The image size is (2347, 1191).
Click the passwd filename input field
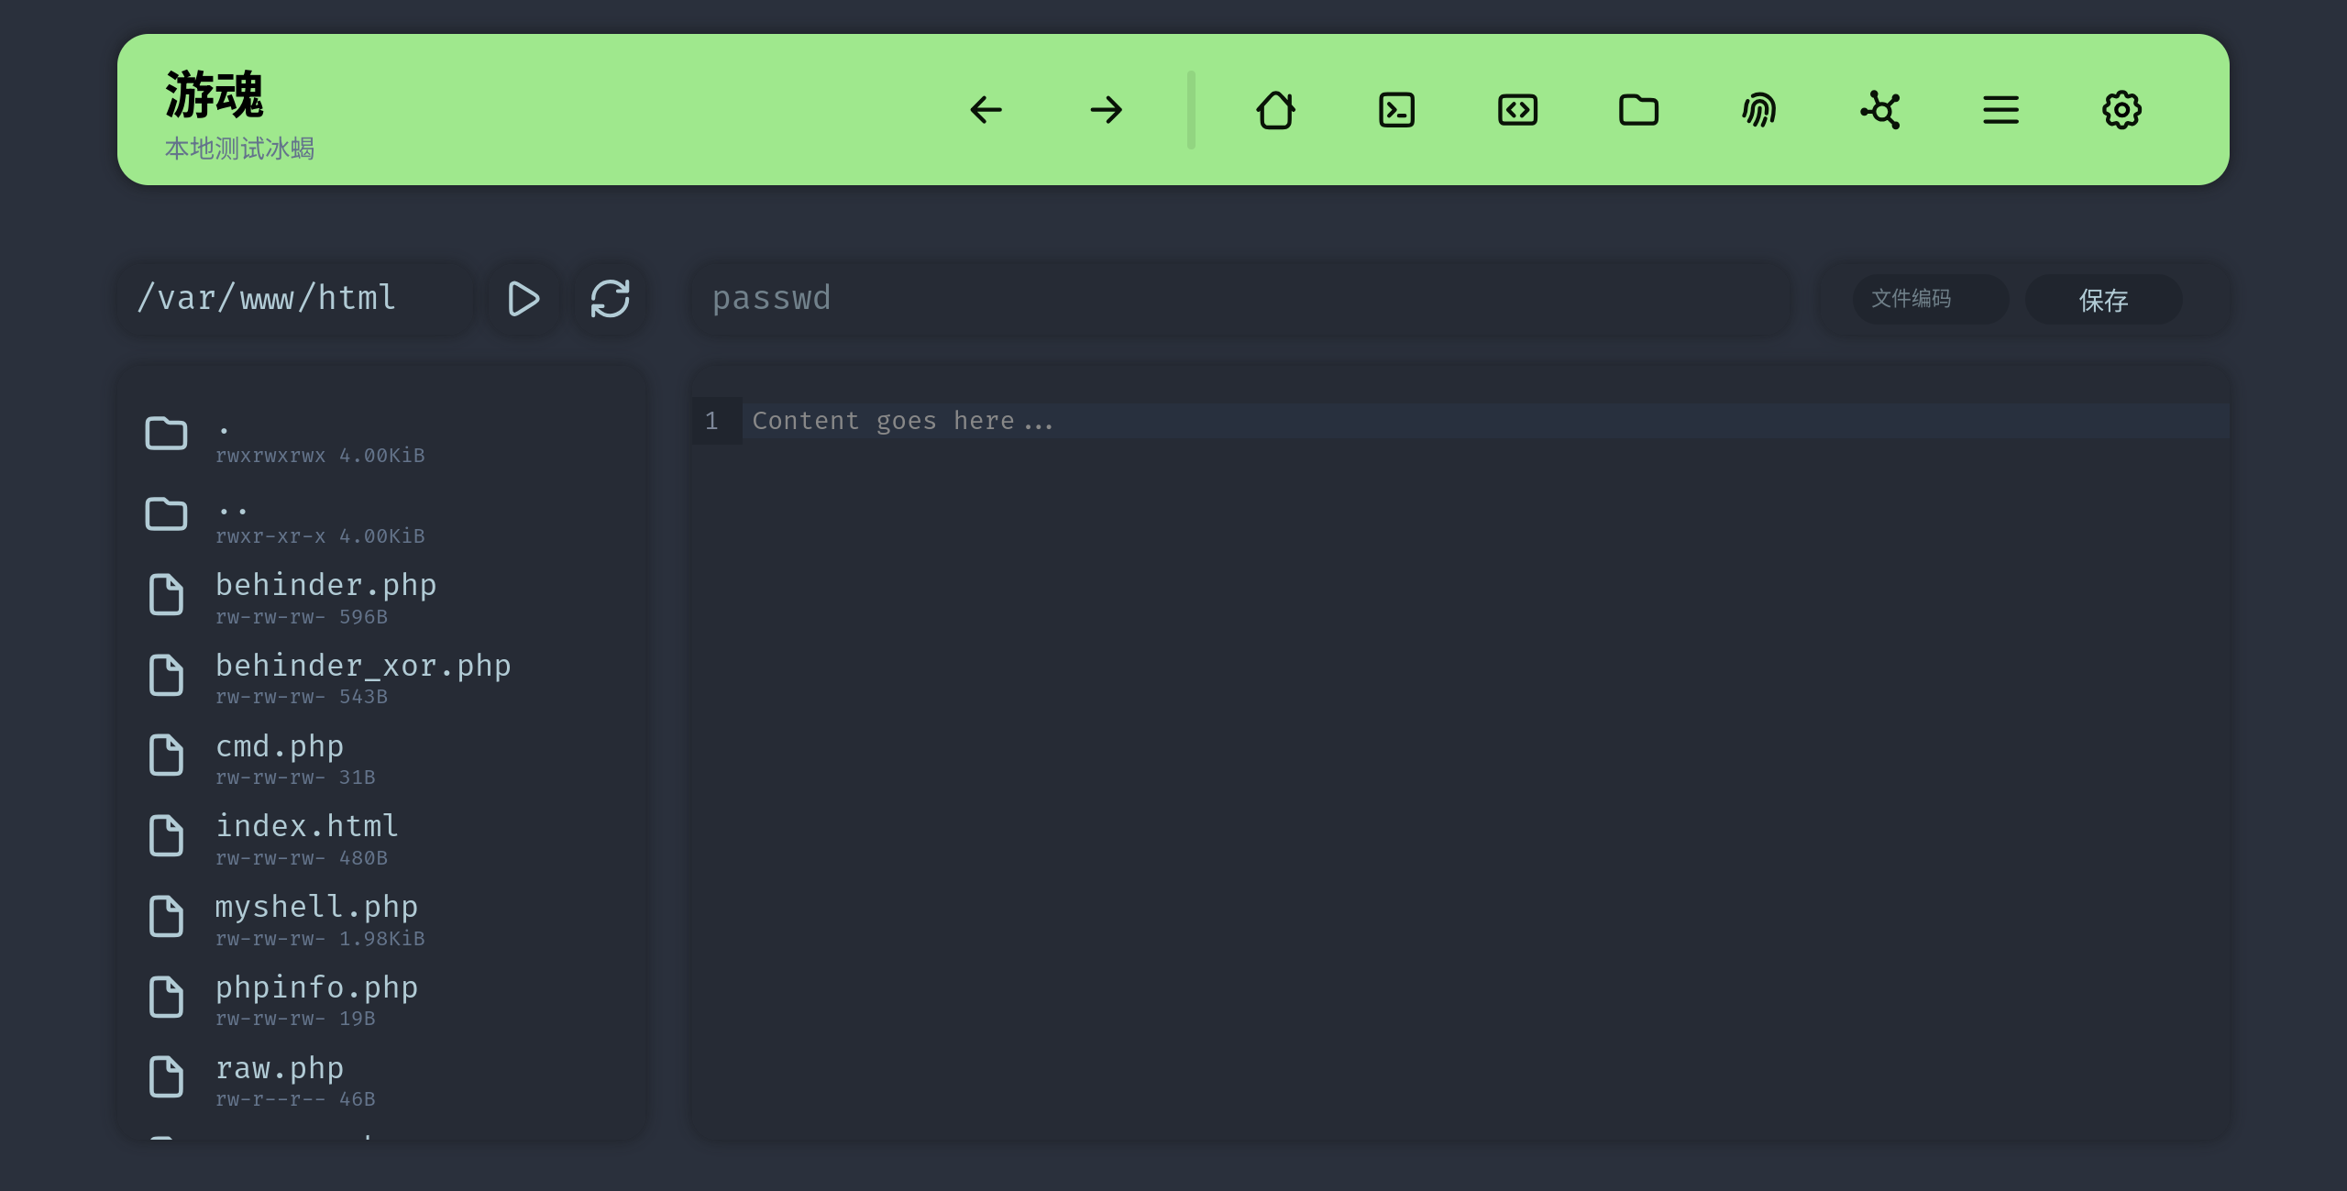tap(1238, 299)
